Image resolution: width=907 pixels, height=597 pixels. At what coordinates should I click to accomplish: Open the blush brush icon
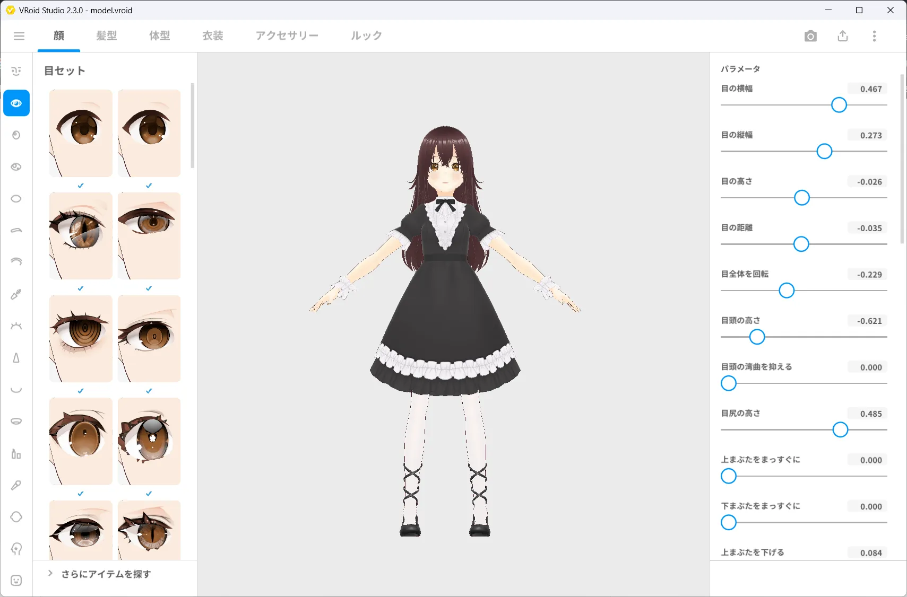point(16,485)
